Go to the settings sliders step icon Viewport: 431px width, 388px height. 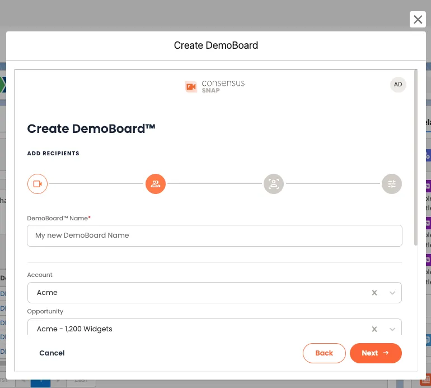coord(392,184)
